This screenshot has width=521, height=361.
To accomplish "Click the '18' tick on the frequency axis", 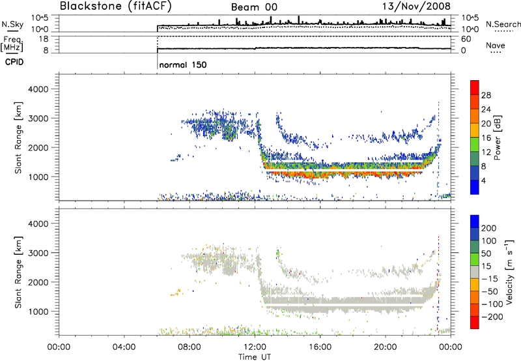I will 44,39.
